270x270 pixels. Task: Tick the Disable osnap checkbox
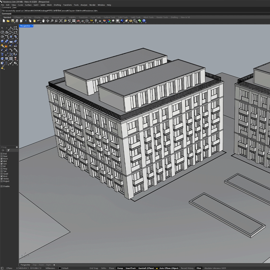pos(2,186)
